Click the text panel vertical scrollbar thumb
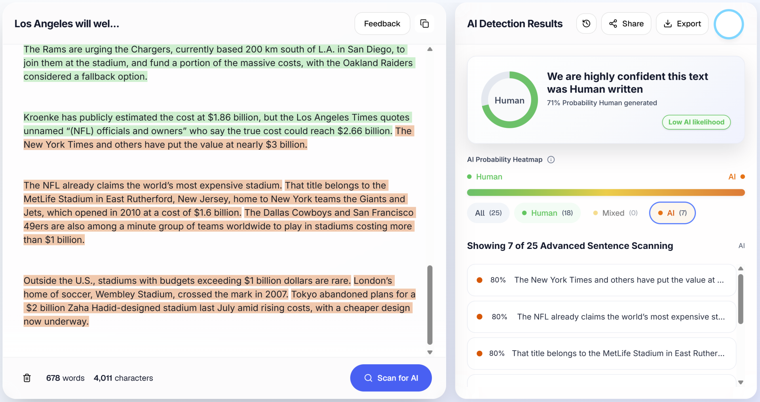This screenshot has width=760, height=402. tap(430, 305)
